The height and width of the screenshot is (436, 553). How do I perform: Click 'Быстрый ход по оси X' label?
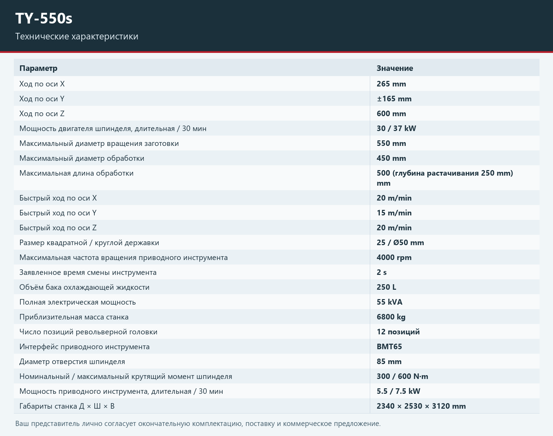click(58, 198)
